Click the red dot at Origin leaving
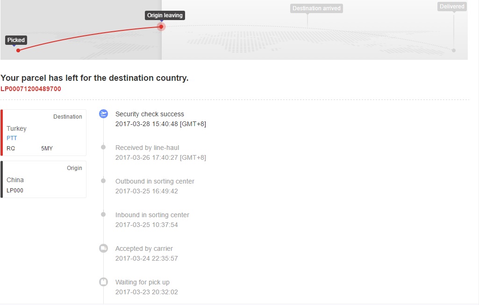This screenshot has width=479, height=305. (x=161, y=27)
